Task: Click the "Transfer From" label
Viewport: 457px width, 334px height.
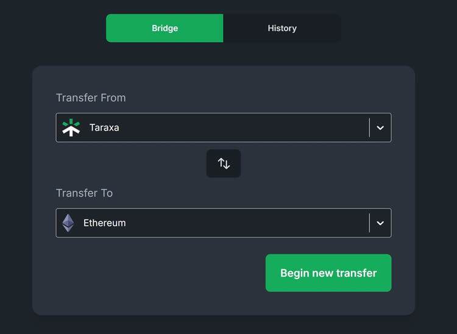Action: (91, 98)
